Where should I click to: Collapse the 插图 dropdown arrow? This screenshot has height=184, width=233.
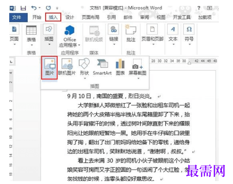(x=49, y=44)
